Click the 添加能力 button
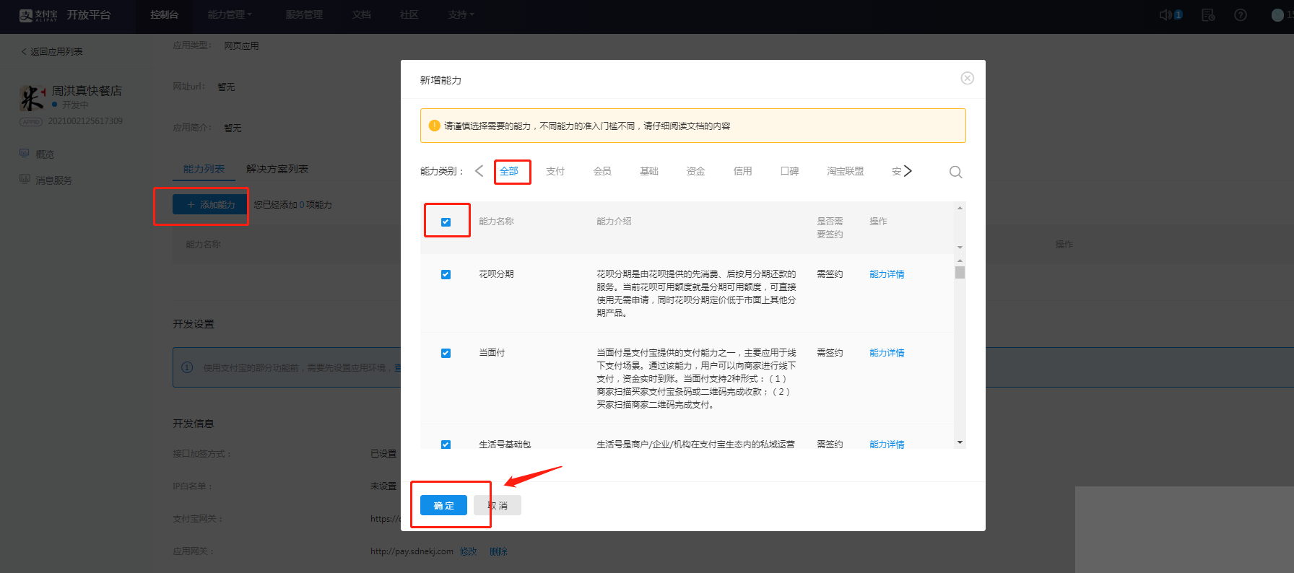1294x573 pixels. click(210, 205)
